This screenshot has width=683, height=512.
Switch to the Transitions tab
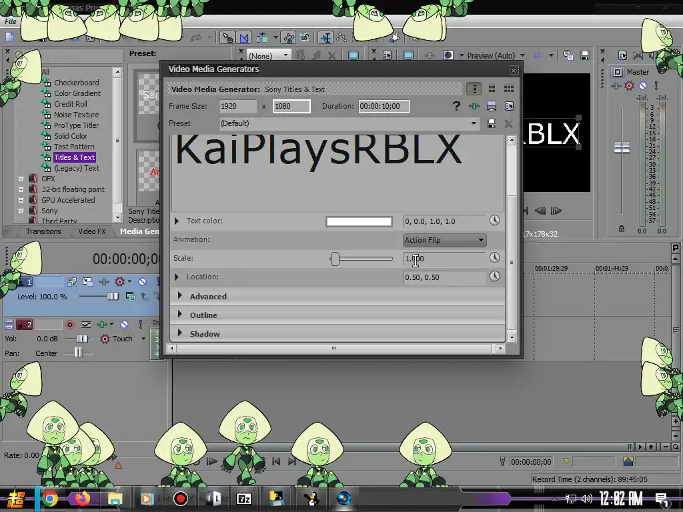tap(43, 231)
